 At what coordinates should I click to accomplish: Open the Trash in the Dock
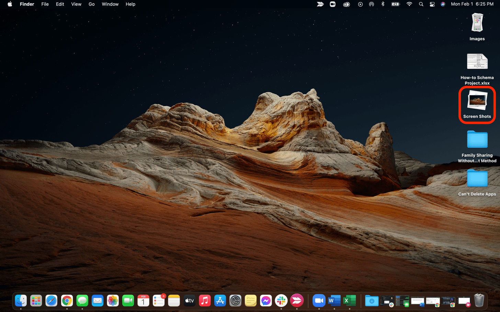pos(479,300)
